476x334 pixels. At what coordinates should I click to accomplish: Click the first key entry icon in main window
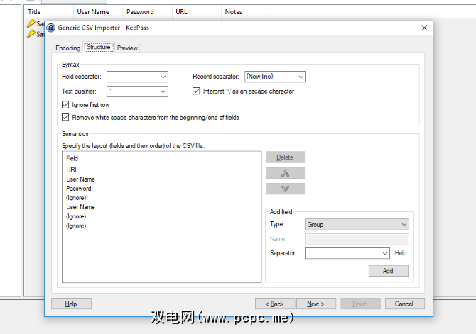point(31,23)
